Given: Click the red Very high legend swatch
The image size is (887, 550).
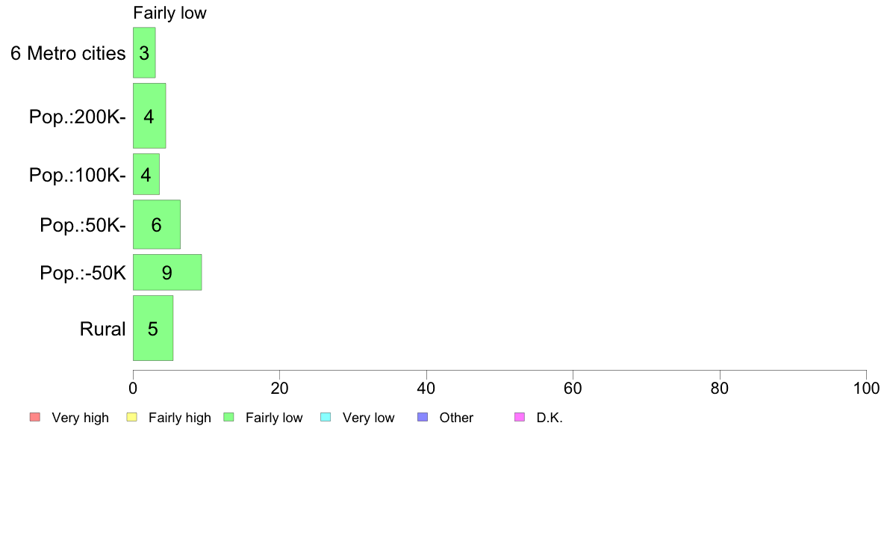Looking at the screenshot, I should point(34,417).
